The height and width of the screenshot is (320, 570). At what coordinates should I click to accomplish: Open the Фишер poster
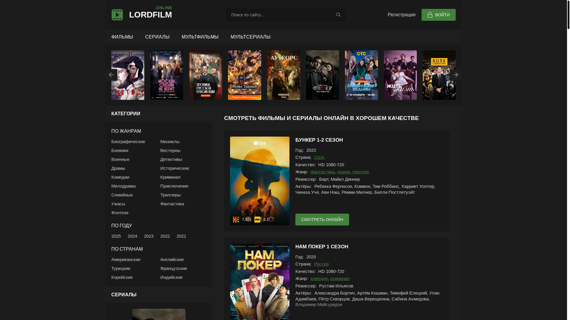tap(322, 75)
